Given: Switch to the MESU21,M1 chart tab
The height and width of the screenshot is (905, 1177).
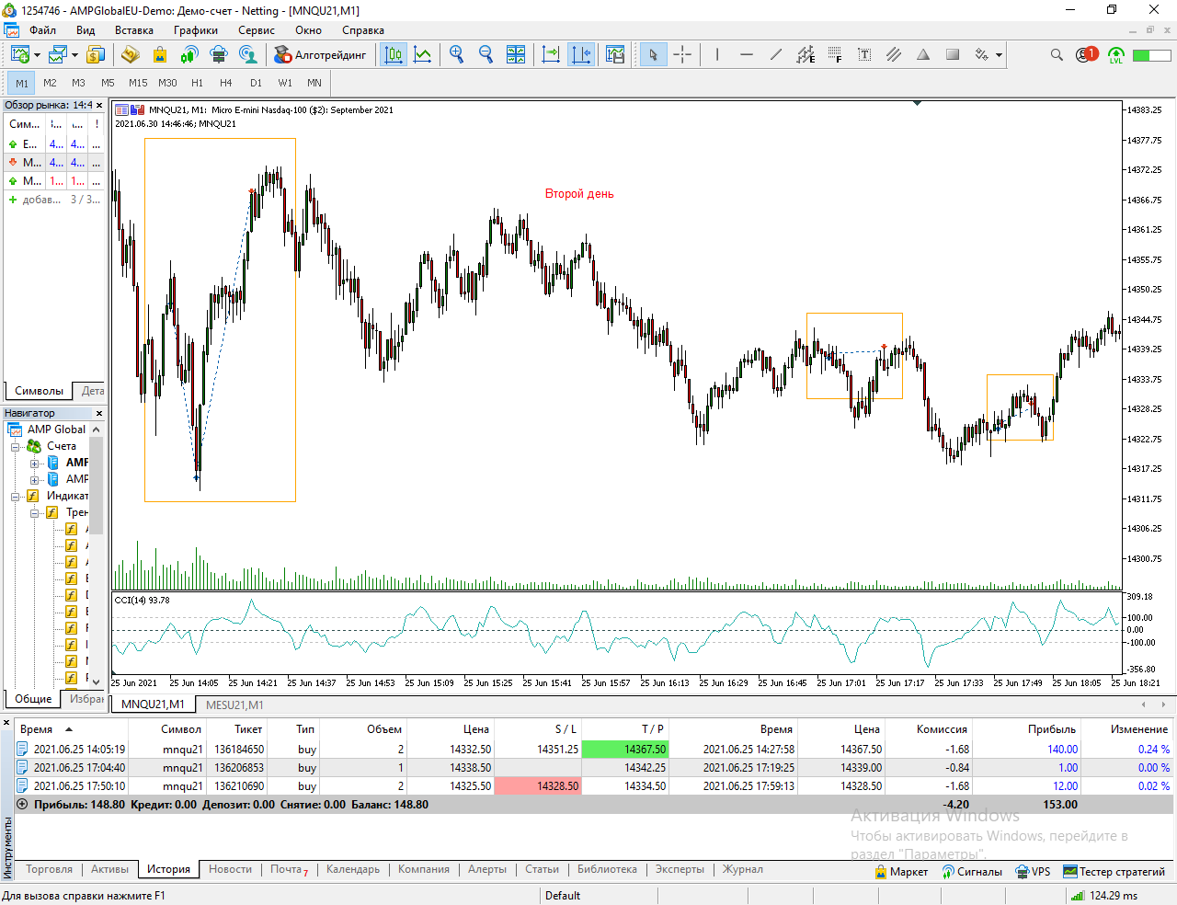Looking at the screenshot, I should click(234, 705).
